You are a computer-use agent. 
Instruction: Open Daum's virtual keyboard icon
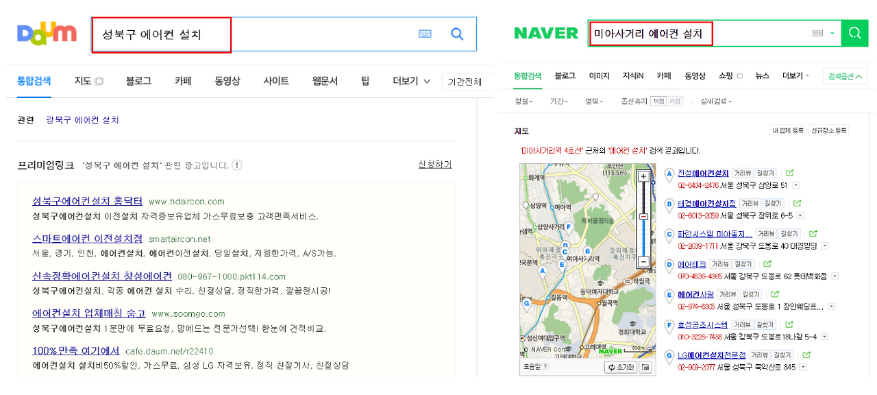[x=425, y=34]
